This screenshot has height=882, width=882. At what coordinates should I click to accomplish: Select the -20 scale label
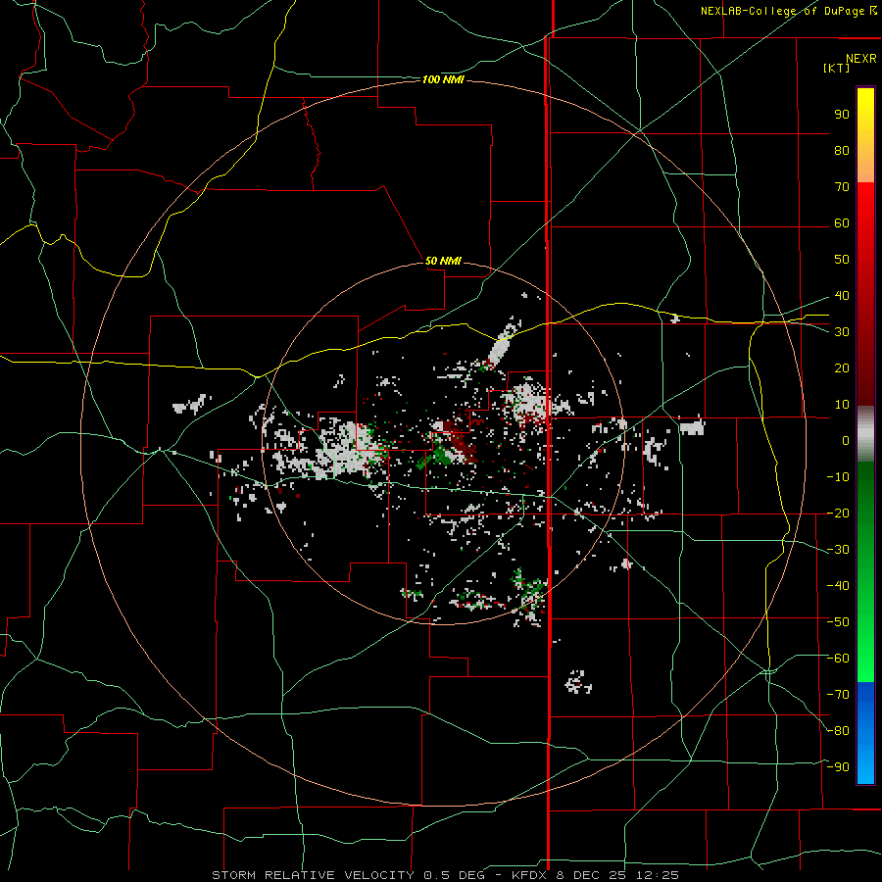[838, 514]
